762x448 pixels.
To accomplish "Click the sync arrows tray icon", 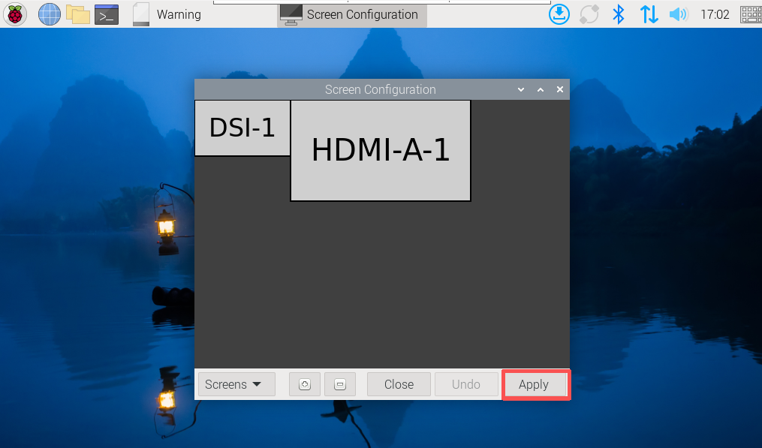I will tap(589, 14).
